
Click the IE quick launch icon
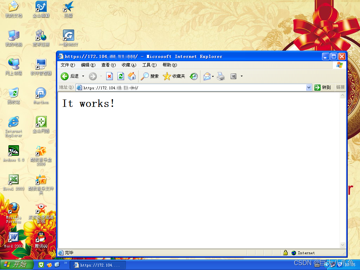[x=57, y=265]
